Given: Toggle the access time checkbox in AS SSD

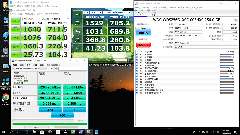Looking at the screenshot, I should (15, 103).
